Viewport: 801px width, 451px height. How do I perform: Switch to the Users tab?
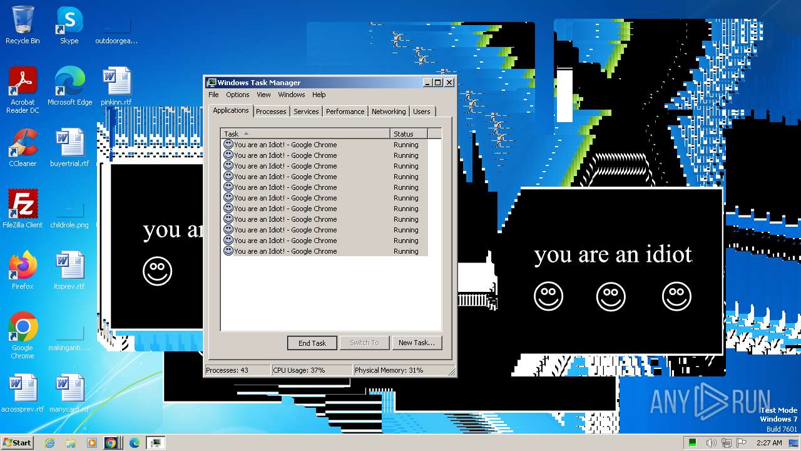click(x=422, y=111)
